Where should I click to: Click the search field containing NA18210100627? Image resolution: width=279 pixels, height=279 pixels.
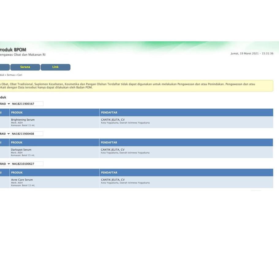pos(27,164)
